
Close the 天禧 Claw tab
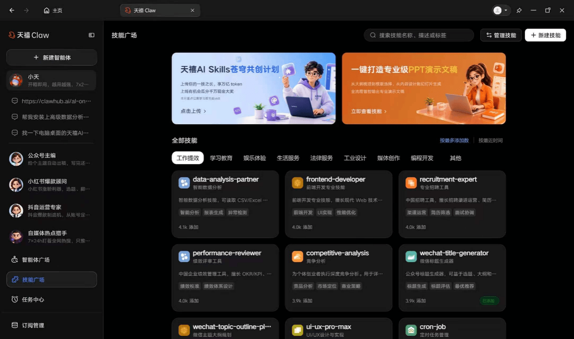point(192,10)
